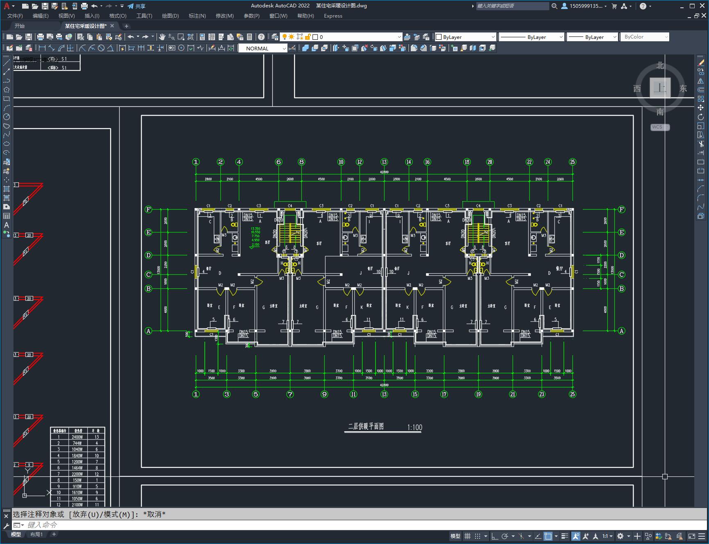Click the new drawing tab plus button
The height and width of the screenshot is (544, 709).
[x=126, y=26]
